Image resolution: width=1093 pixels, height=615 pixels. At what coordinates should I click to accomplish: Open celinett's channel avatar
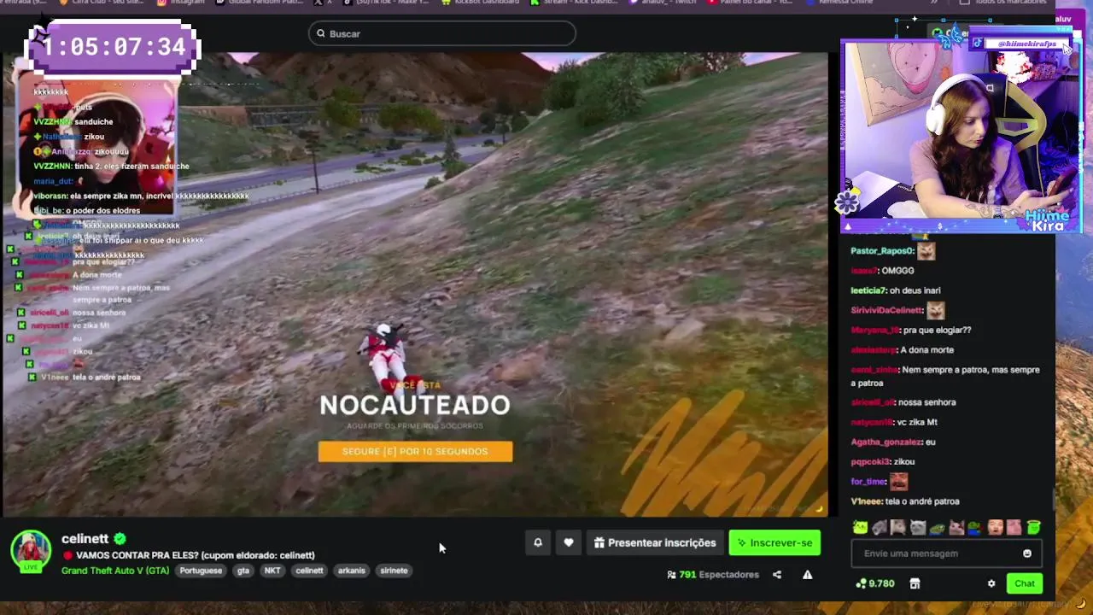pos(30,552)
